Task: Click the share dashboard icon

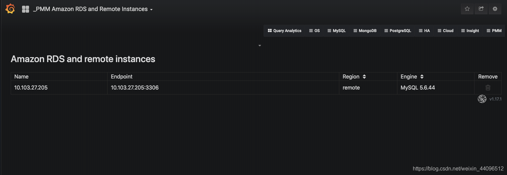Action: click(481, 9)
